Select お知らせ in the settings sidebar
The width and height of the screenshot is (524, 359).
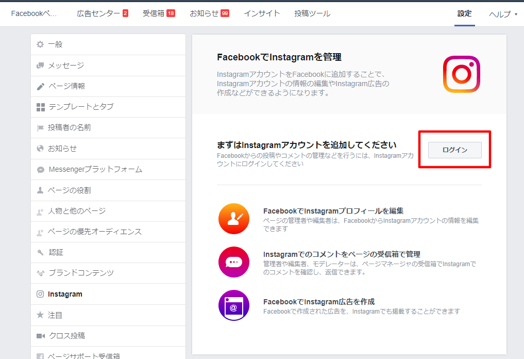[x=108, y=149]
